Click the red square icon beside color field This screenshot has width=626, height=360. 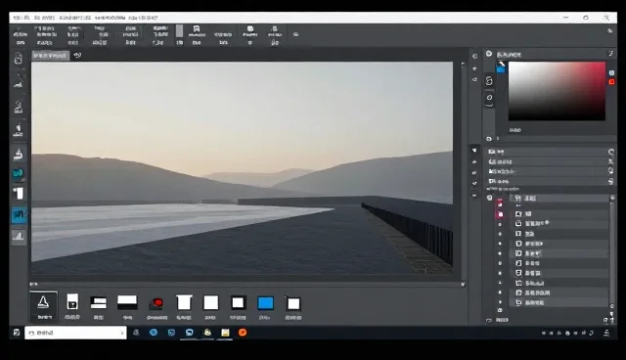(611, 82)
